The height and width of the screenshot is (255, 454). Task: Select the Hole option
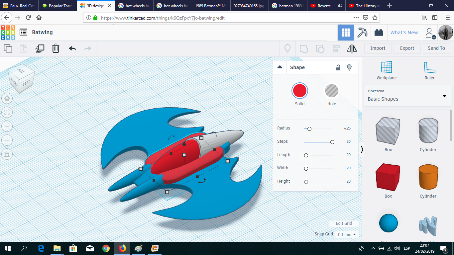pyautogui.click(x=332, y=91)
